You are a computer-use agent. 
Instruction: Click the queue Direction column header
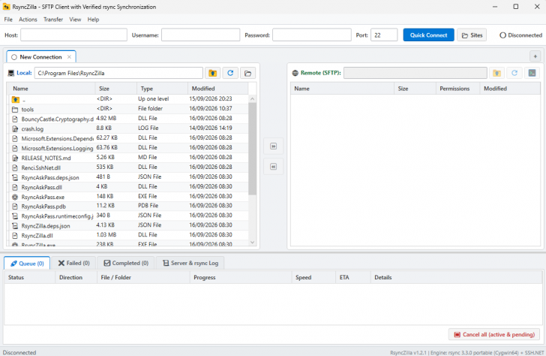pos(76,277)
